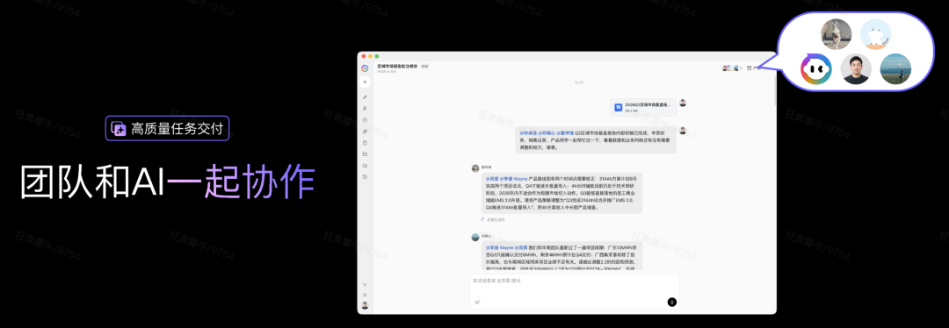The height and width of the screenshot is (328, 949).
Task: Click the blue Word file icon in attachment
Action: [x=619, y=108]
